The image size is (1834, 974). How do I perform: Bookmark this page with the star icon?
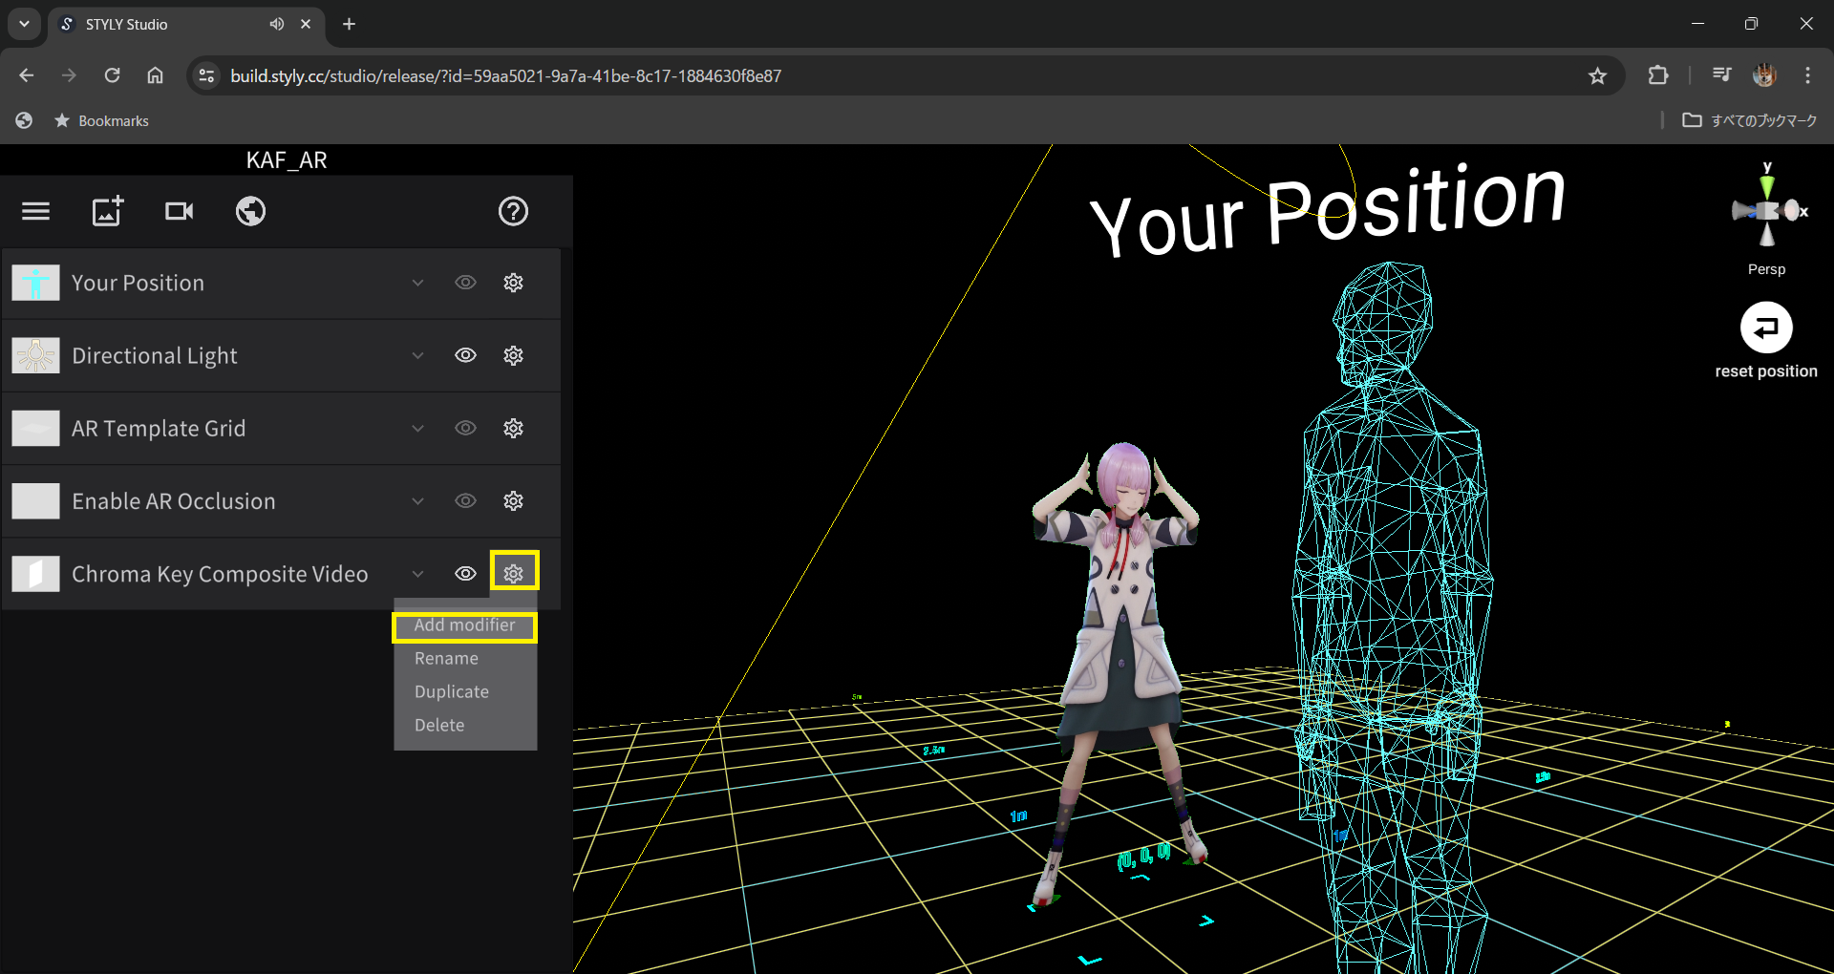(x=1597, y=75)
